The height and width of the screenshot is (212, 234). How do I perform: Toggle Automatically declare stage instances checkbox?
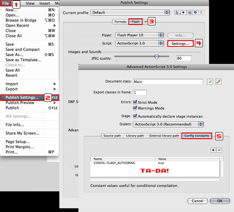pos(135,116)
